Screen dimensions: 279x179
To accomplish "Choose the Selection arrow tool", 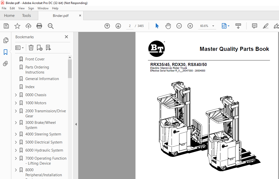I will click(157, 26).
